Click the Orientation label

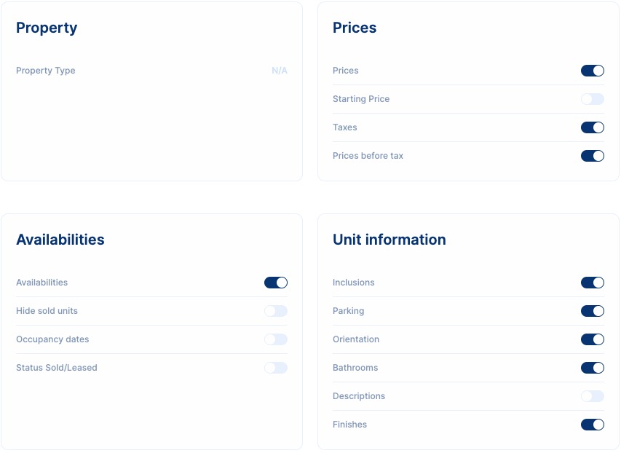tap(356, 339)
